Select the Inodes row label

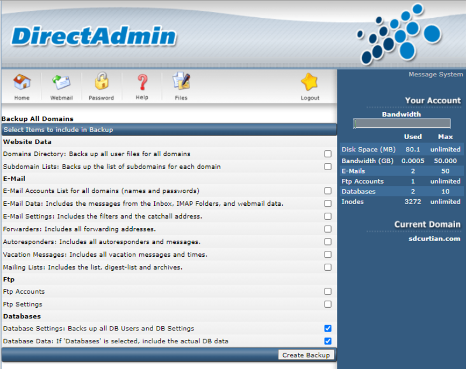(353, 202)
